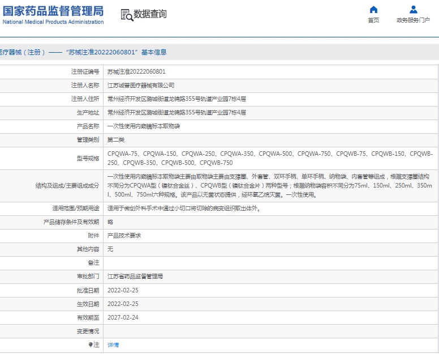The image size is (439, 357).
Task: Click expiry date 2027-02-24
Action: tap(123, 317)
